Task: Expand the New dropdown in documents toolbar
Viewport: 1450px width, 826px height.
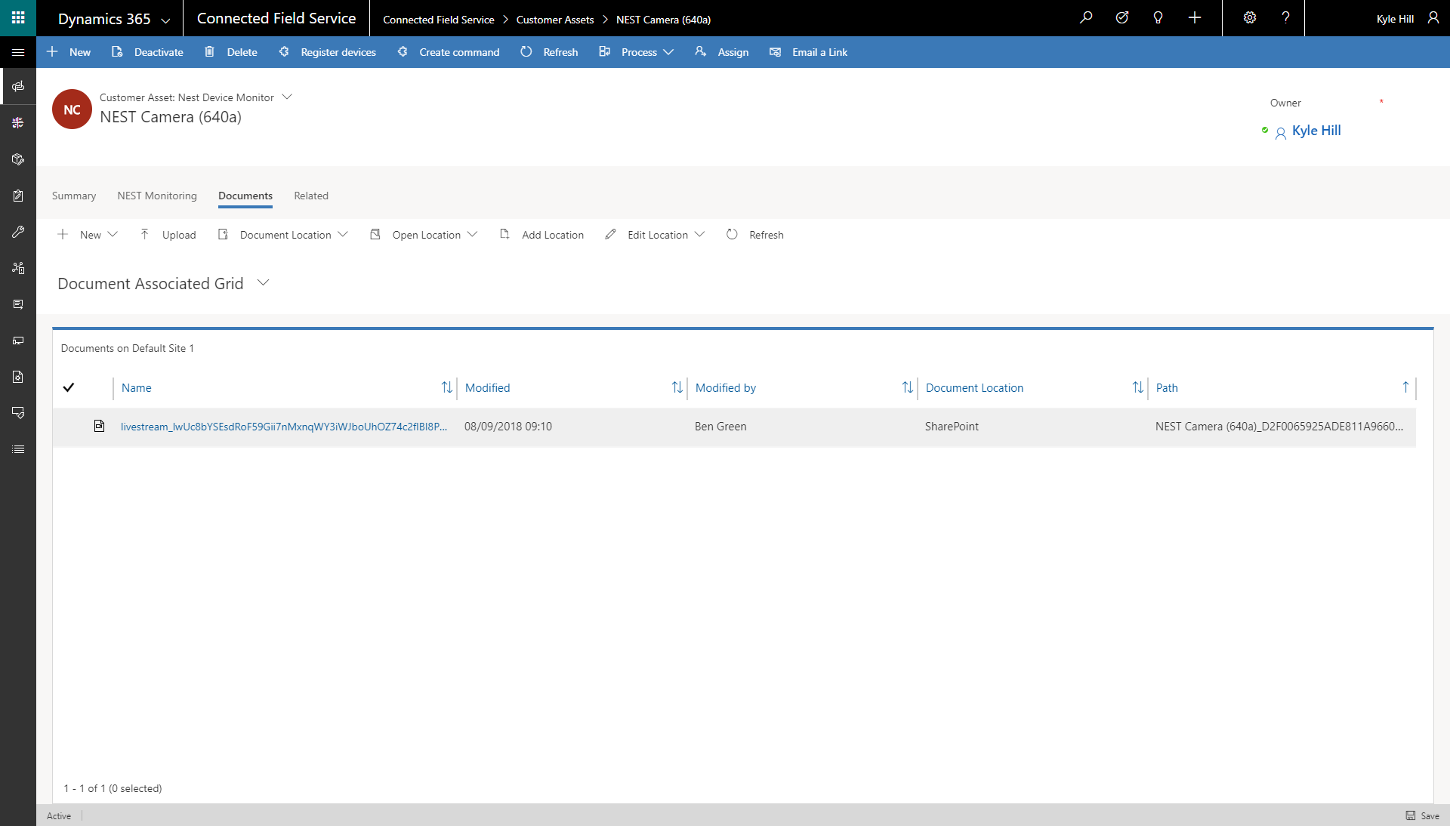Action: coord(113,235)
